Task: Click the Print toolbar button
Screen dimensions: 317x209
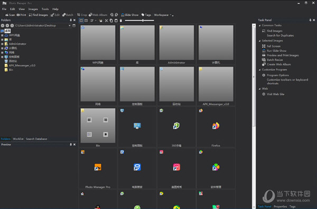Action: [22, 15]
